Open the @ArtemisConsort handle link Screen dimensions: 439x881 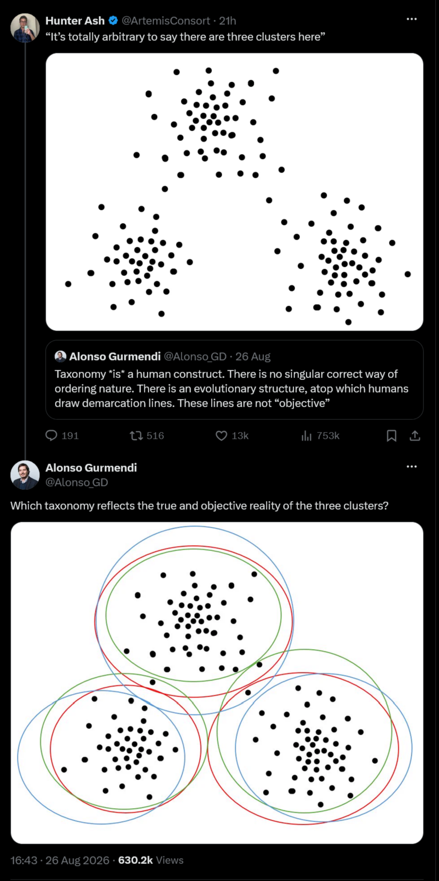point(166,20)
